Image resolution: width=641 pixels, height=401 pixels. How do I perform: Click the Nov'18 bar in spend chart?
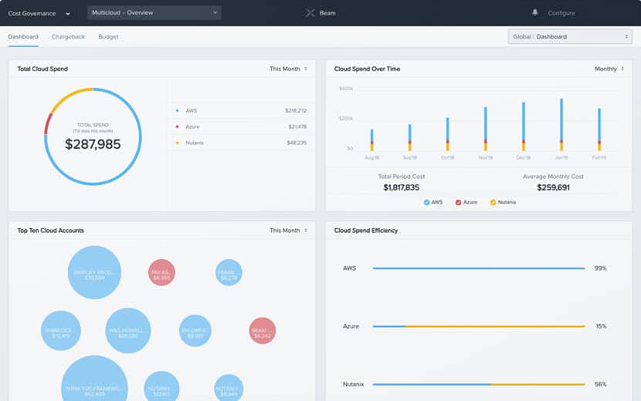point(485,129)
